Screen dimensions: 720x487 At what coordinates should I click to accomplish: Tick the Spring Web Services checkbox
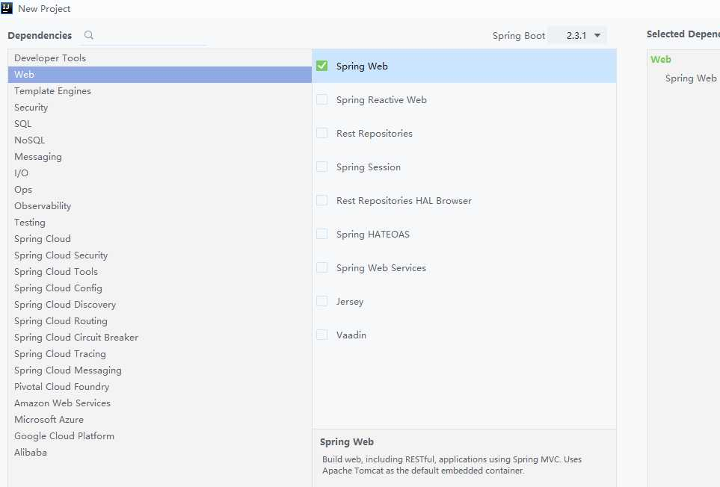tap(322, 267)
